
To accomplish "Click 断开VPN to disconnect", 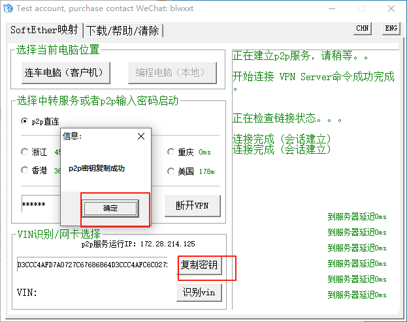I will click(x=192, y=205).
